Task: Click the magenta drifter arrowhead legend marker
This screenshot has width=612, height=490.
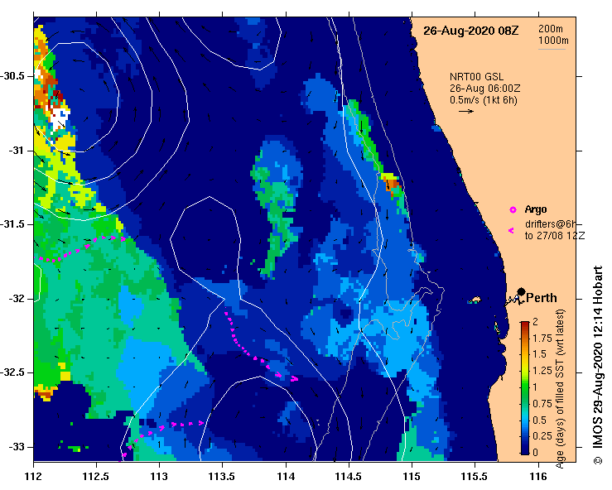Action: (511, 231)
